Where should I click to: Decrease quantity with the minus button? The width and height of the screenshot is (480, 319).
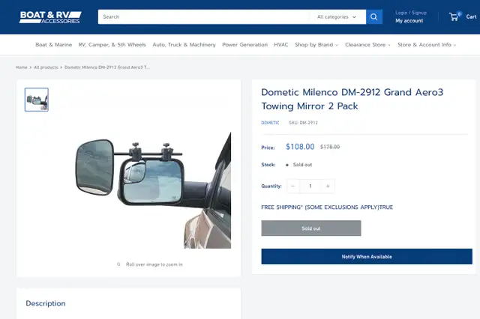[x=293, y=186]
